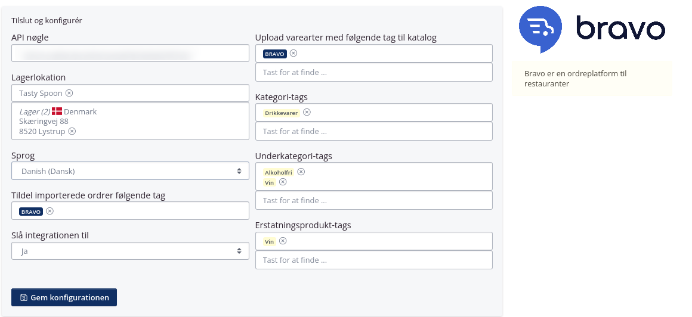Click the Danish flag icon
This screenshot has width=692, height=317.
(57, 111)
